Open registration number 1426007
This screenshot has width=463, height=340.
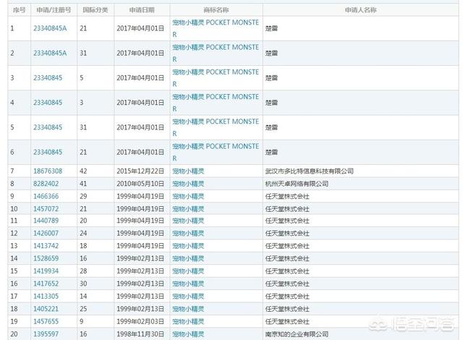click(x=46, y=233)
